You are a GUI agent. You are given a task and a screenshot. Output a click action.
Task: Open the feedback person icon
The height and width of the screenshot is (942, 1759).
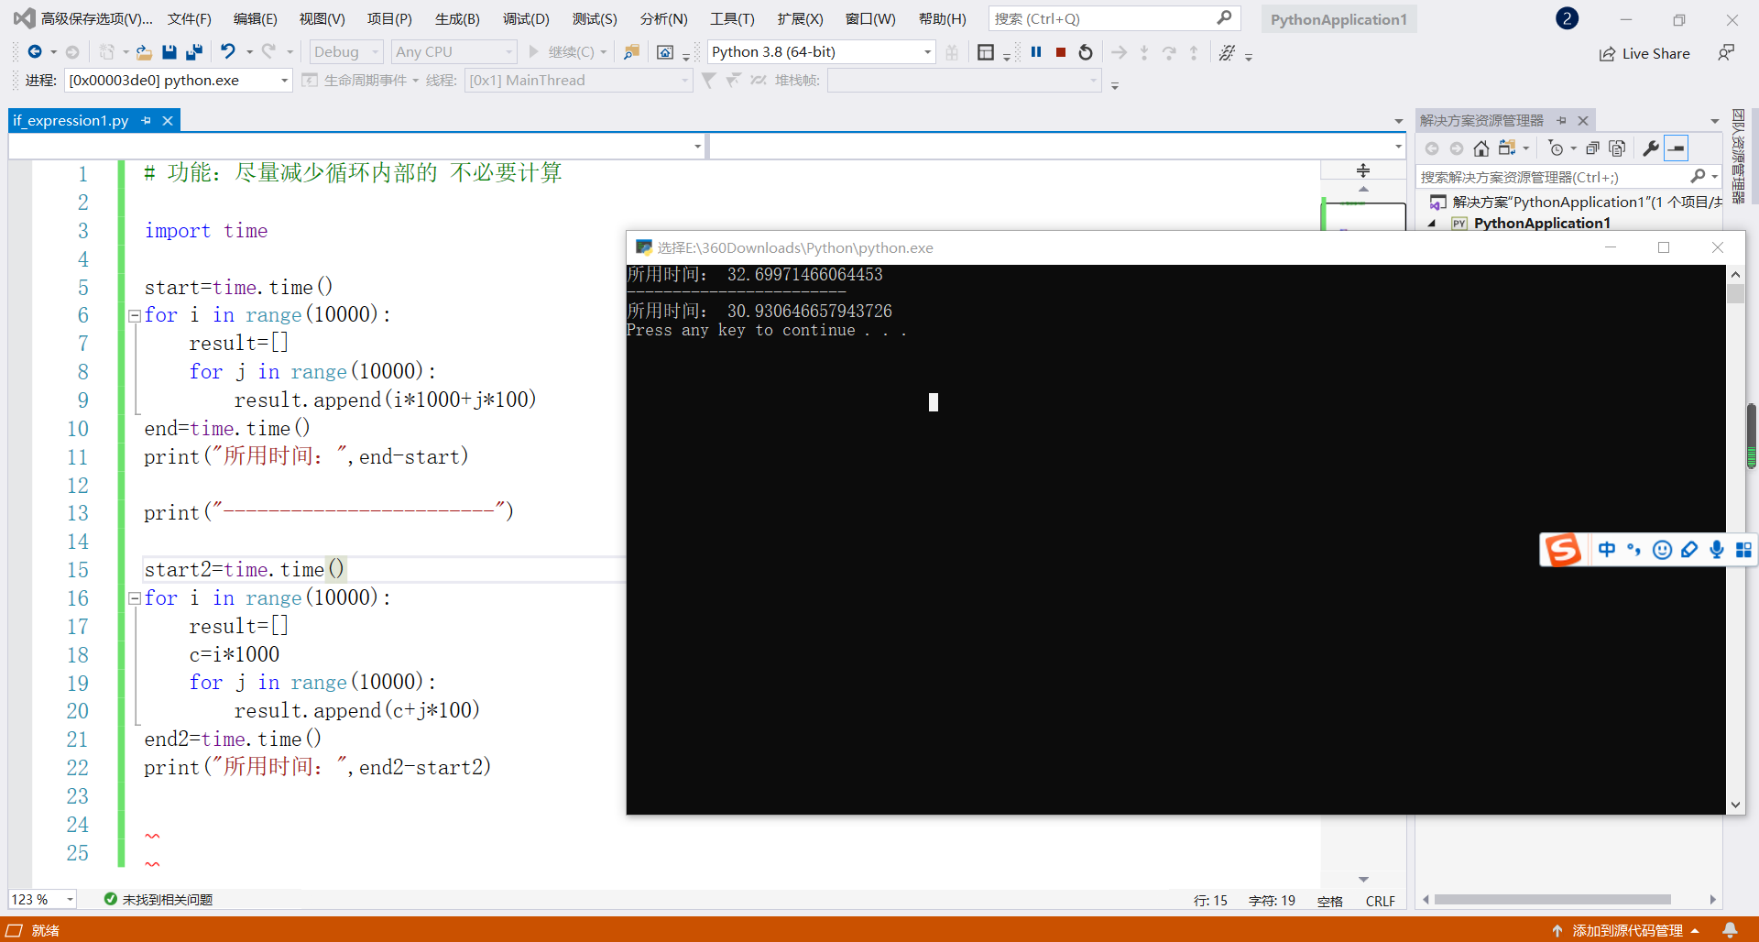[1726, 53]
